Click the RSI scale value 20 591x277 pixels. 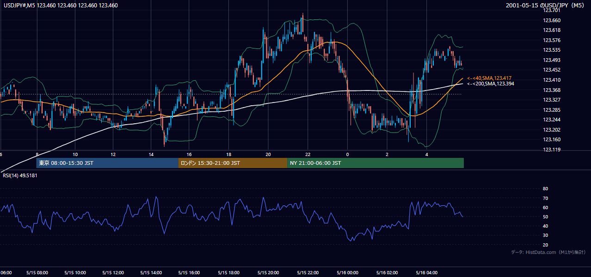[x=545, y=245]
